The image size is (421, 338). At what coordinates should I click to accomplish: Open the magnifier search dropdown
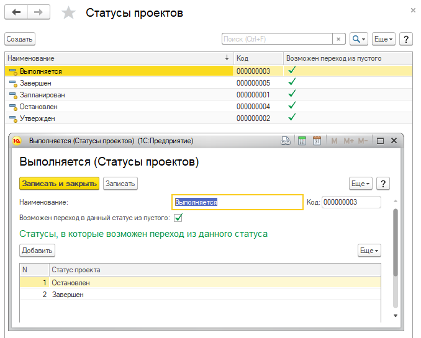coord(359,39)
